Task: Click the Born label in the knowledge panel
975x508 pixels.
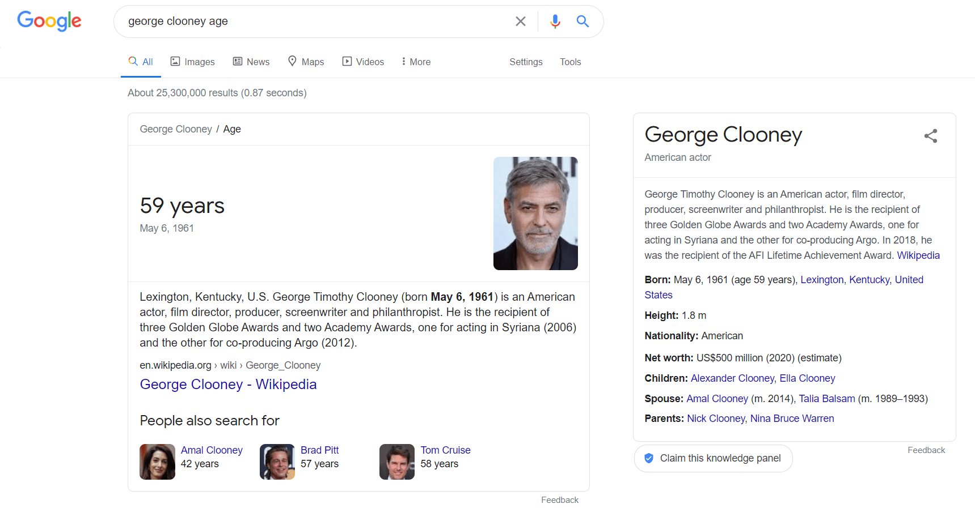Action: tap(657, 280)
